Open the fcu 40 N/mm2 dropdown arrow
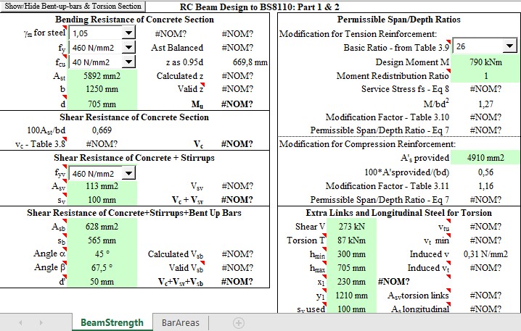The image size is (521, 331). pos(128,62)
